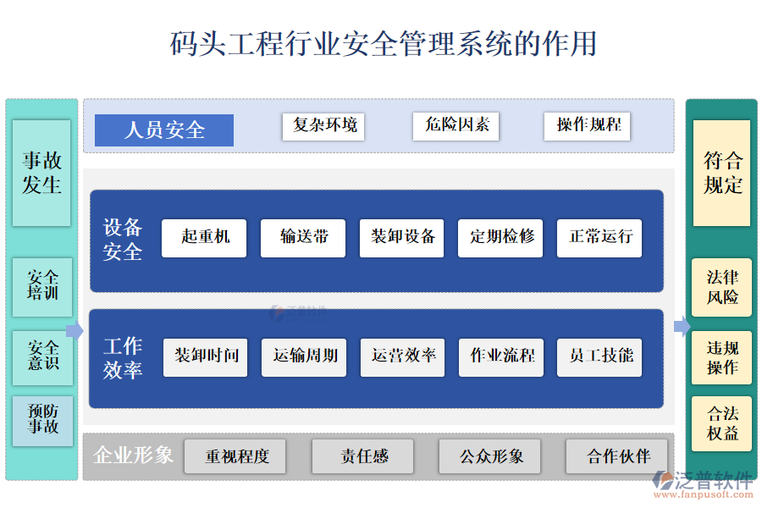The width and height of the screenshot is (762, 508).
Task: Expand the 设备安全 section
Action: [x=124, y=238]
